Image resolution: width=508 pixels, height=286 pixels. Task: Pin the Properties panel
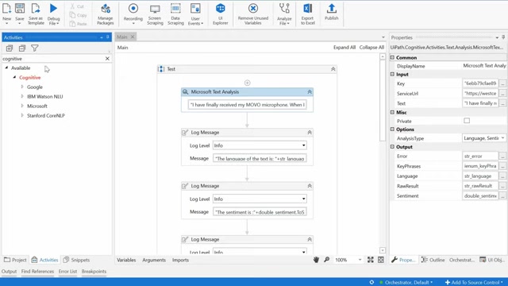coord(503,37)
